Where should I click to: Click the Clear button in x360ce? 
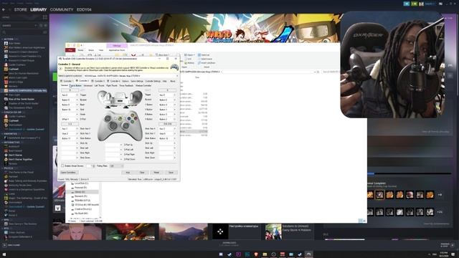(142, 173)
